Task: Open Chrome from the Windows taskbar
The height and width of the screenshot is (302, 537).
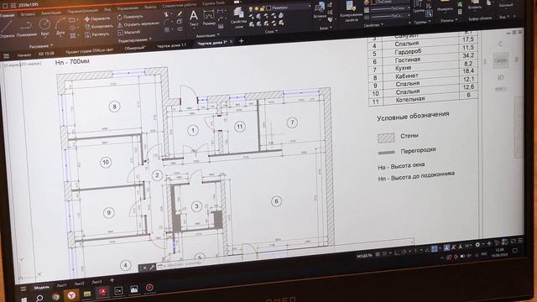Action: coord(56,296)
